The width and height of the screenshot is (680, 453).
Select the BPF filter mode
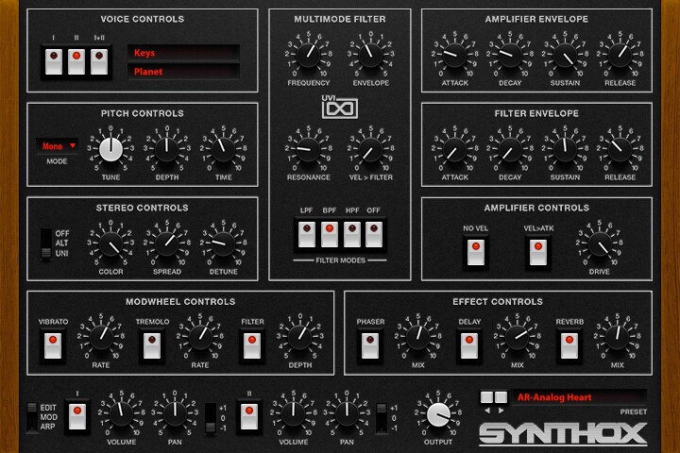click(330, 234)
